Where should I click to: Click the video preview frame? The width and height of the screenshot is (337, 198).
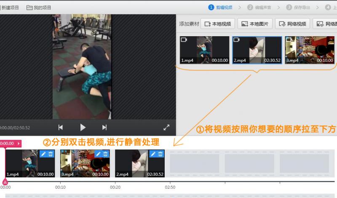pyautogui.click(x=82, y=67)
